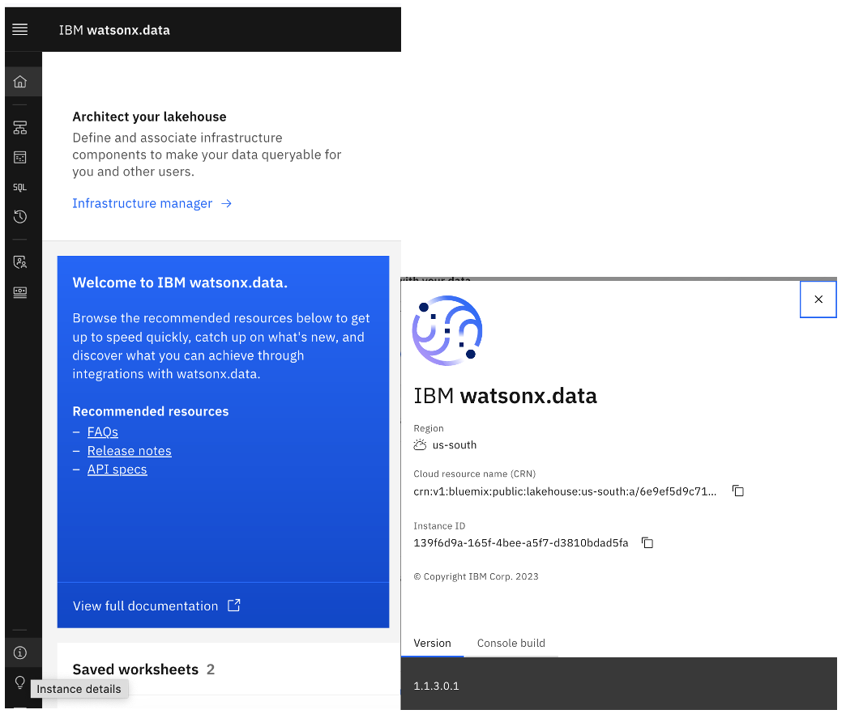Open the Release notes link
This screenshot has width=846, height=714.
tap(130, 451)
